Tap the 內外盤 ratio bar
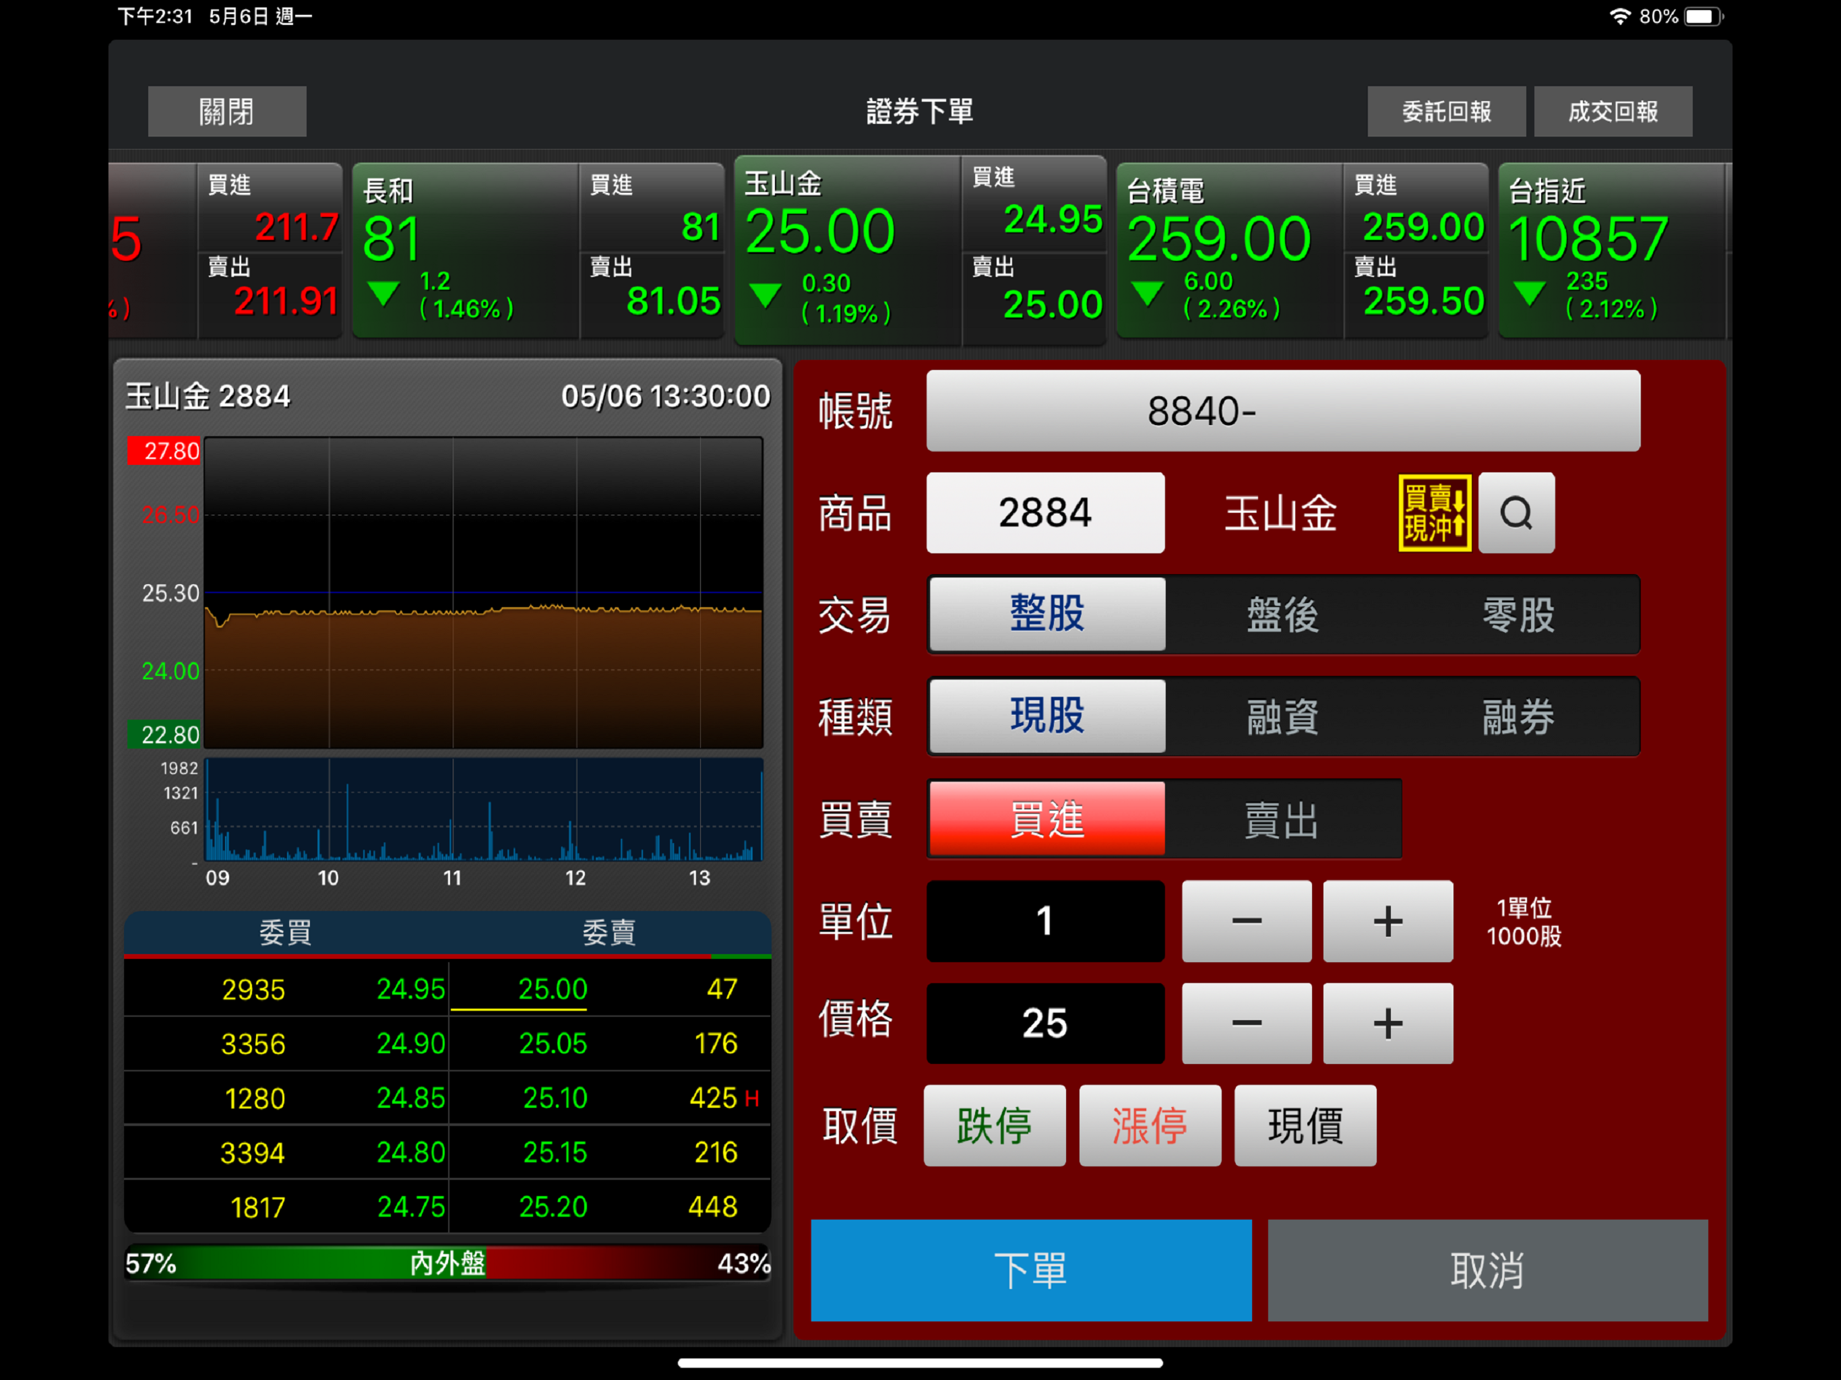 tap(447, 1263)
